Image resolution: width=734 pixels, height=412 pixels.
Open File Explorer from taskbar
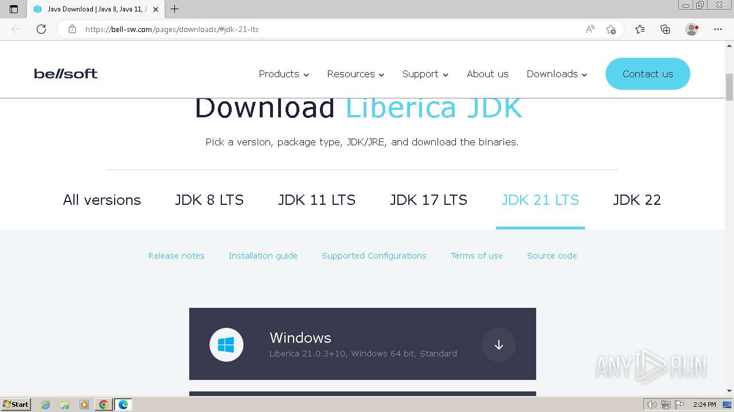coord(65,405)
